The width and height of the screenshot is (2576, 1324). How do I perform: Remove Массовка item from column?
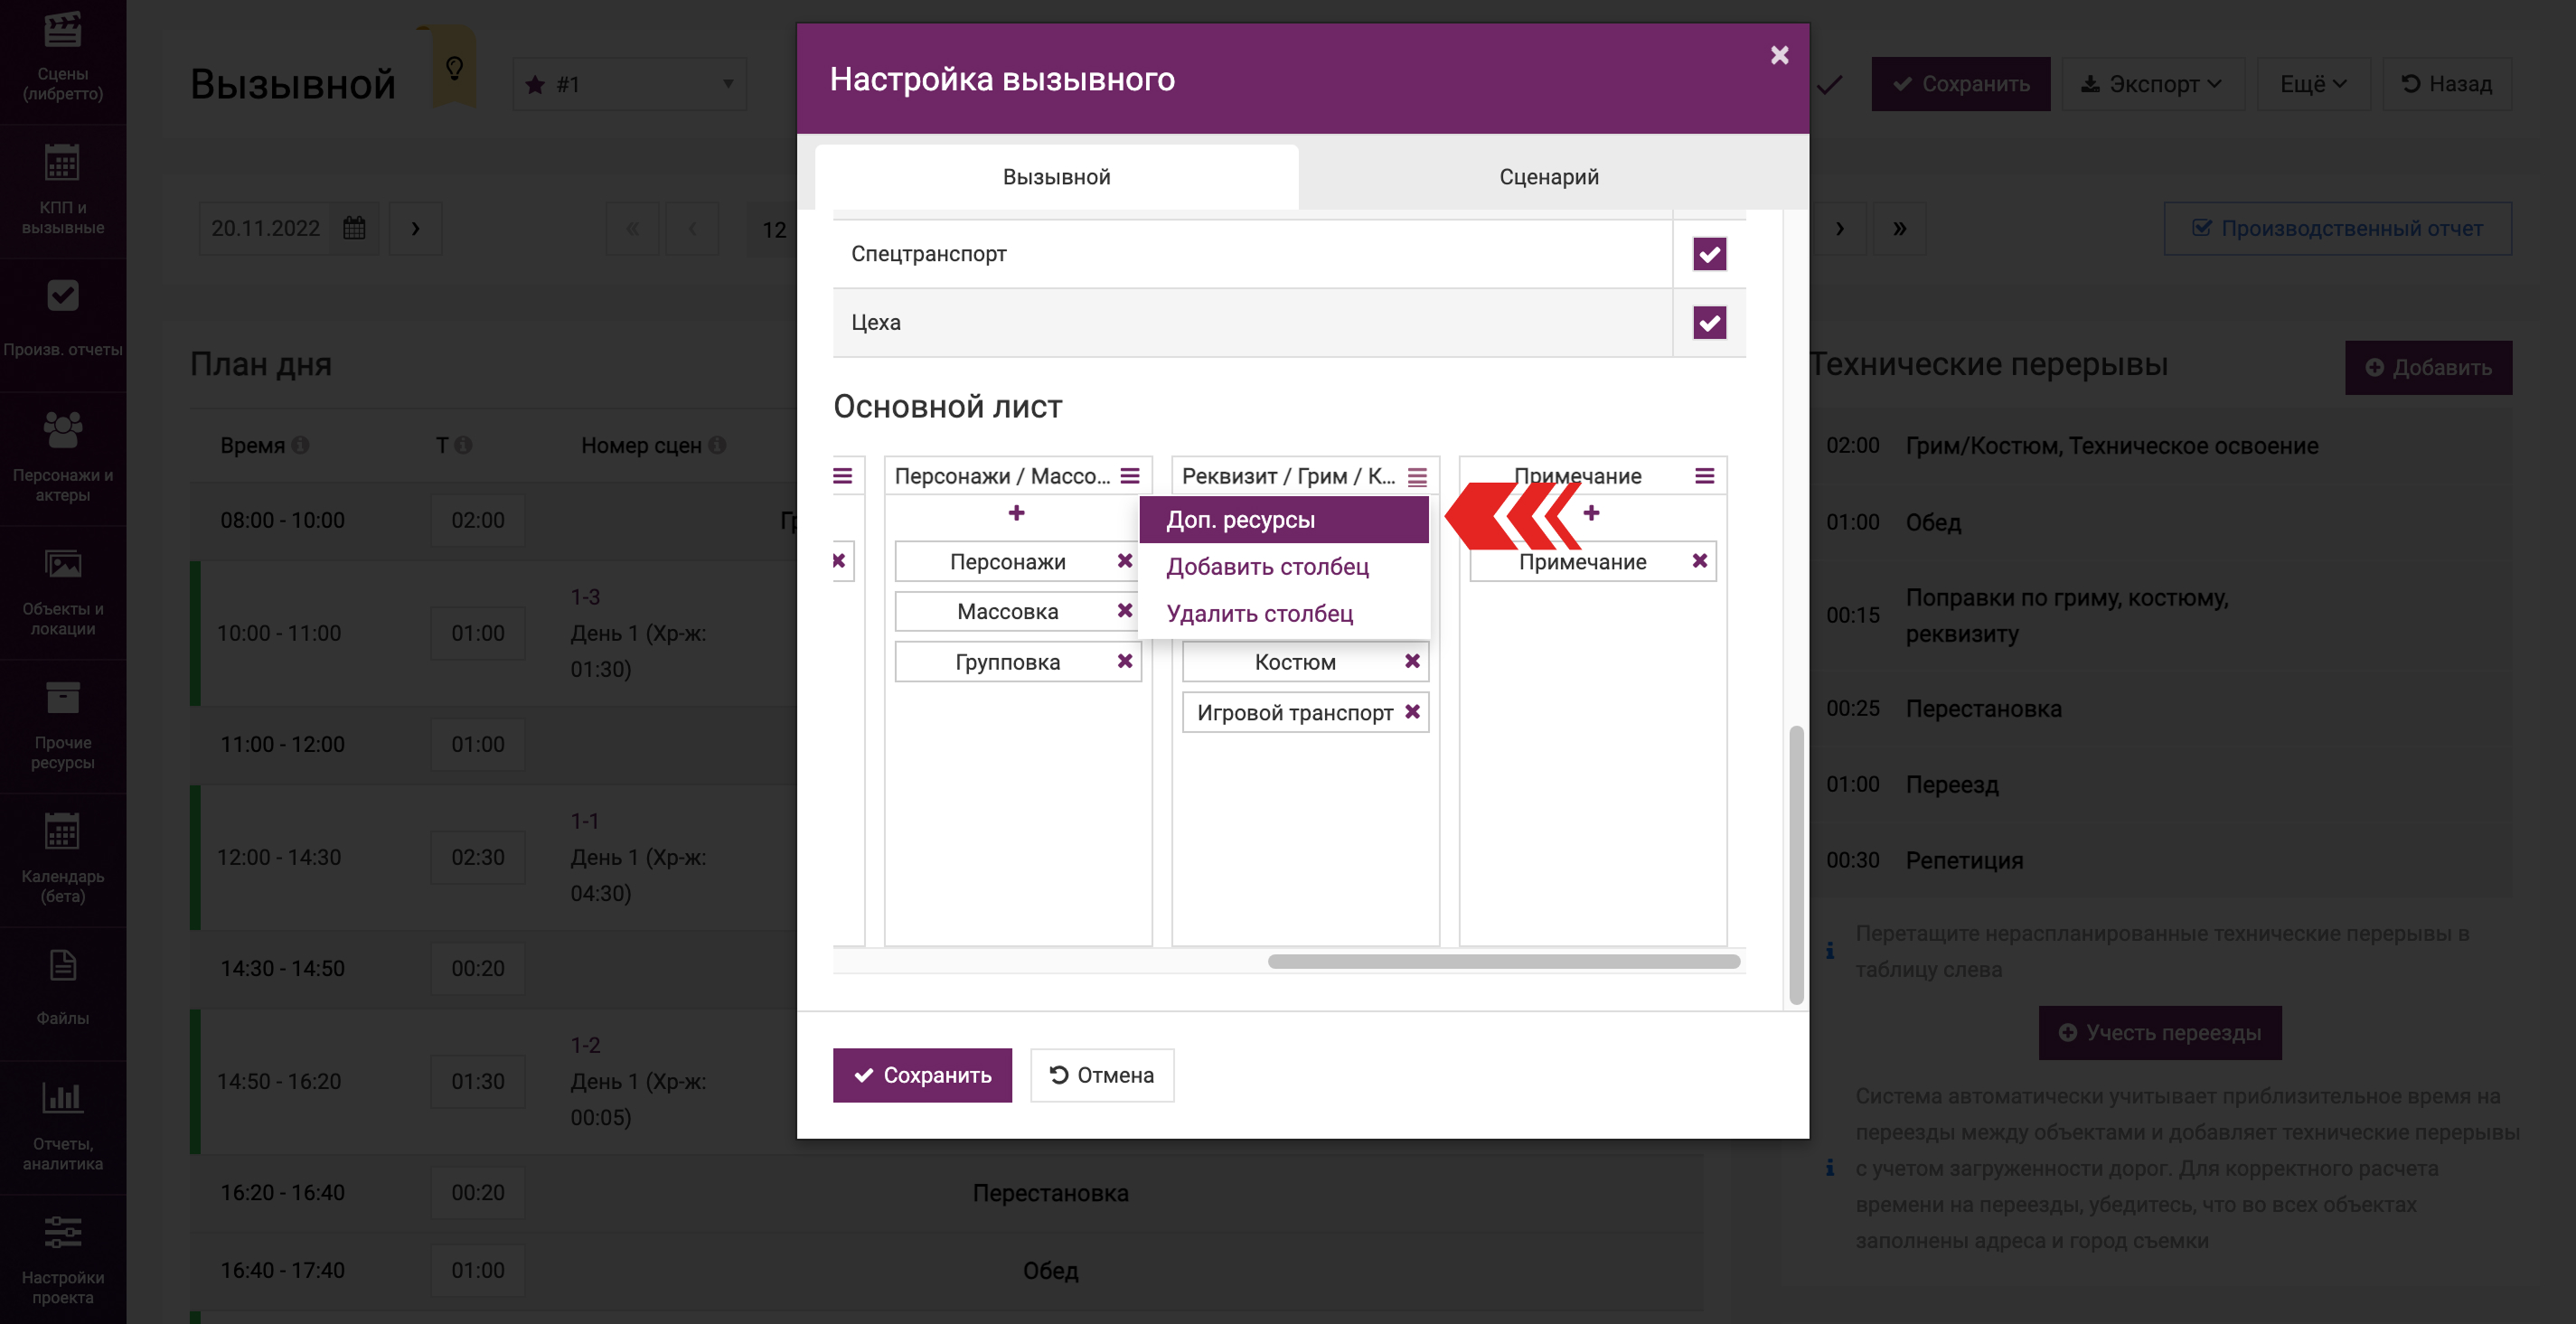(x=1125, y=611)
